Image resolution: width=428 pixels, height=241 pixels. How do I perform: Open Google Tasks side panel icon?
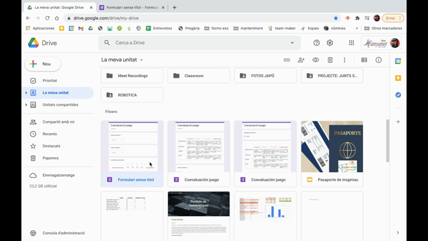398,95
